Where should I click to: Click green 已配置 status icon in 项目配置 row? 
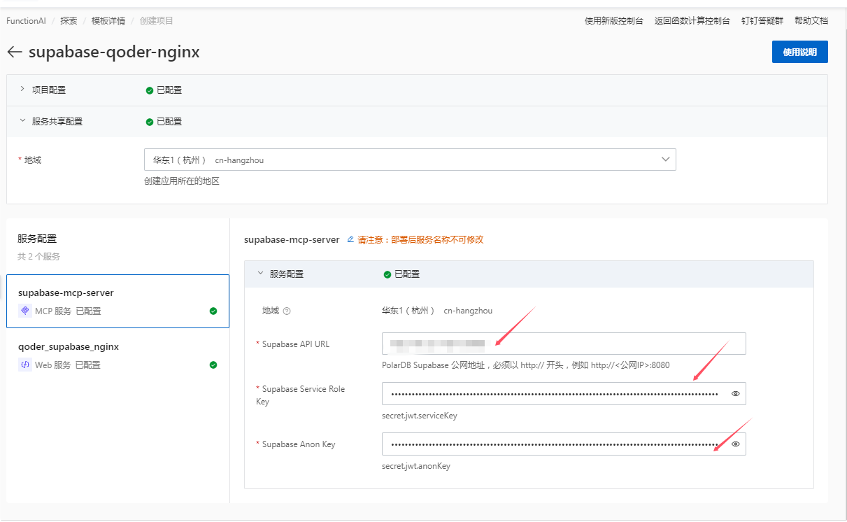150,90
